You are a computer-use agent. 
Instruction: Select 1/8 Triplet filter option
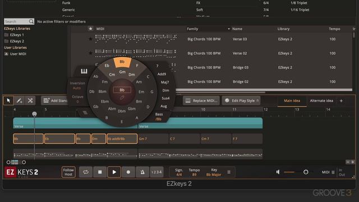(299, 3)
